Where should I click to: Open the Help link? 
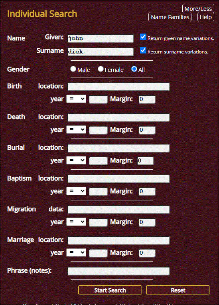pos(205,17)
